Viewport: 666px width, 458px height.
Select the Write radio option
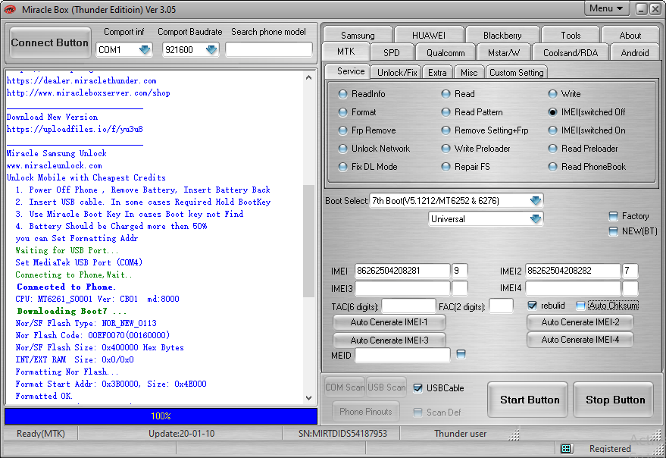coord(564,94)
